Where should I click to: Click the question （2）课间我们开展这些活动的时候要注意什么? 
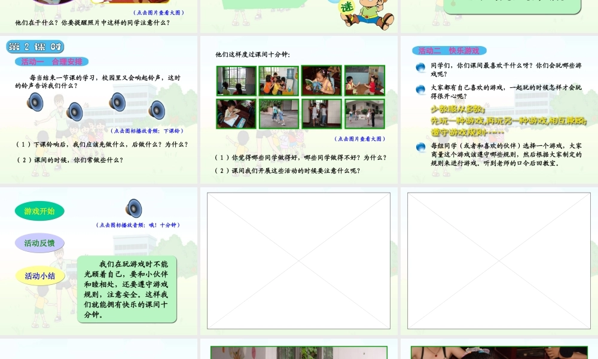(288, 171)
